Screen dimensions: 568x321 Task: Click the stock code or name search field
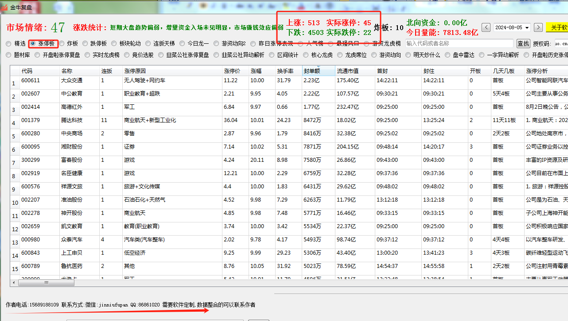click(x=459, y=43)
